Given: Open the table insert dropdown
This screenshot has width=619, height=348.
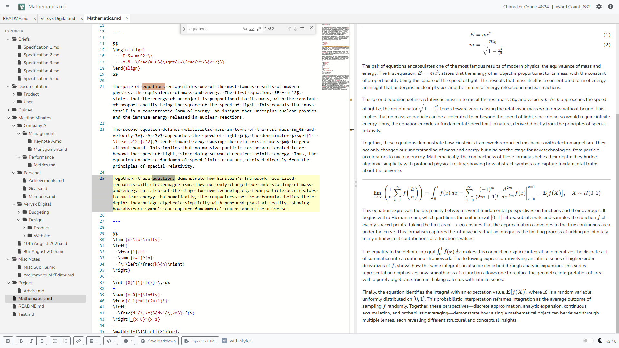Looking at the screenshot, I should coord(94,341).
